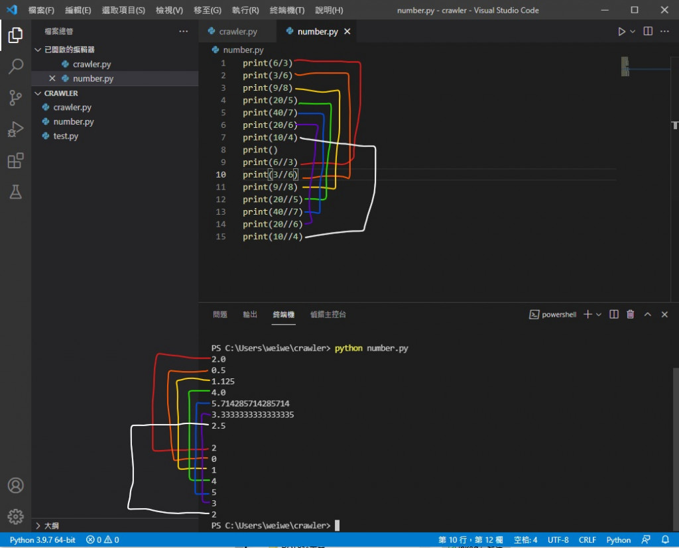
Task: Open the Terminal menu (終端機)
Action: click(287, 10)
